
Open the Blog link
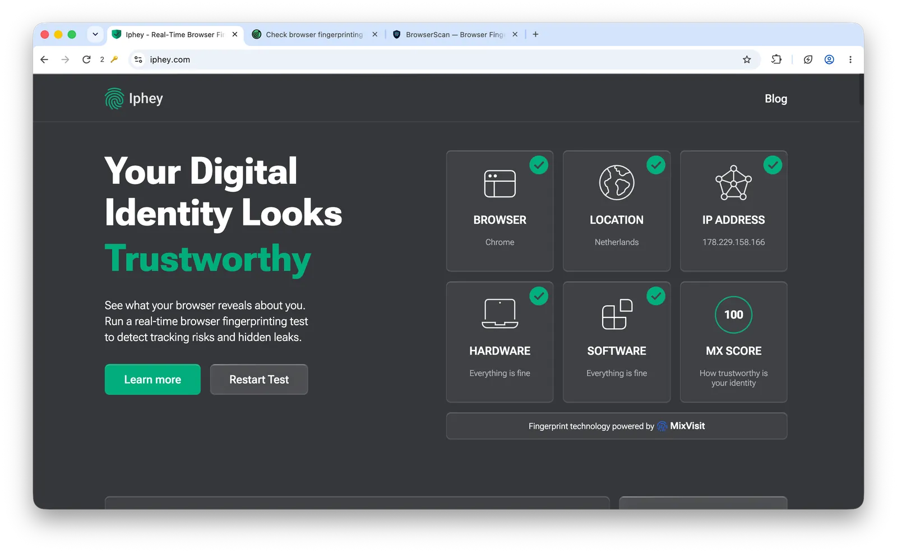coord(776,99)
